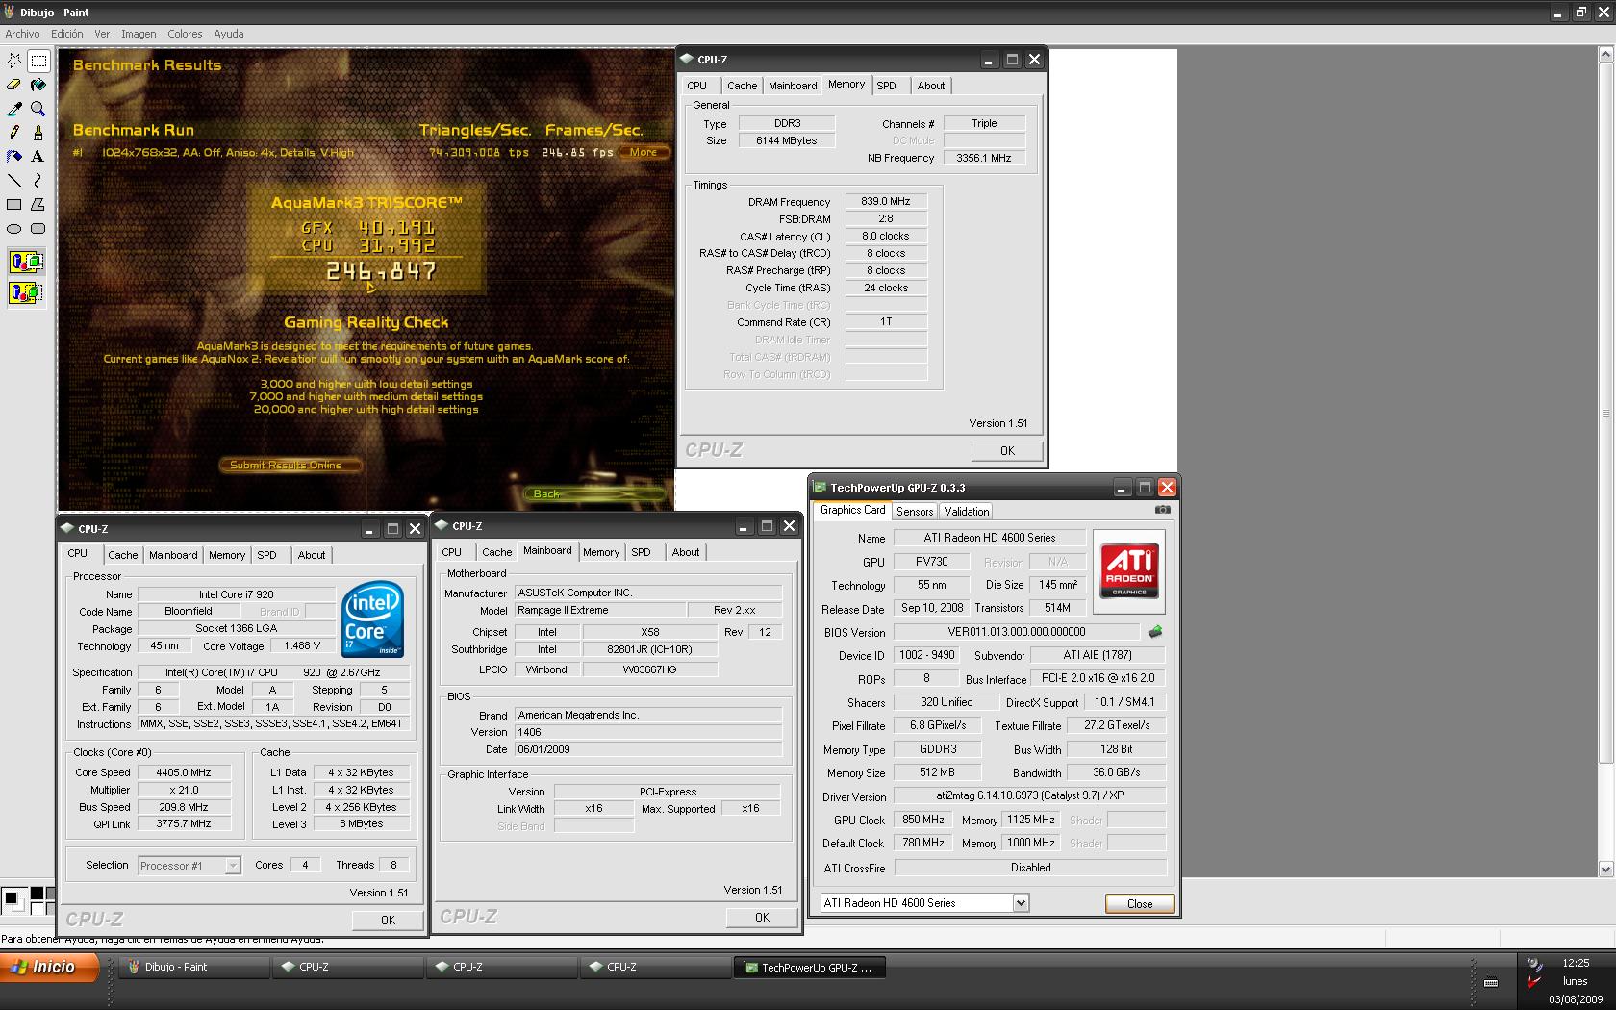Select the Pick Color eyedropper tool

pos(14,109)
